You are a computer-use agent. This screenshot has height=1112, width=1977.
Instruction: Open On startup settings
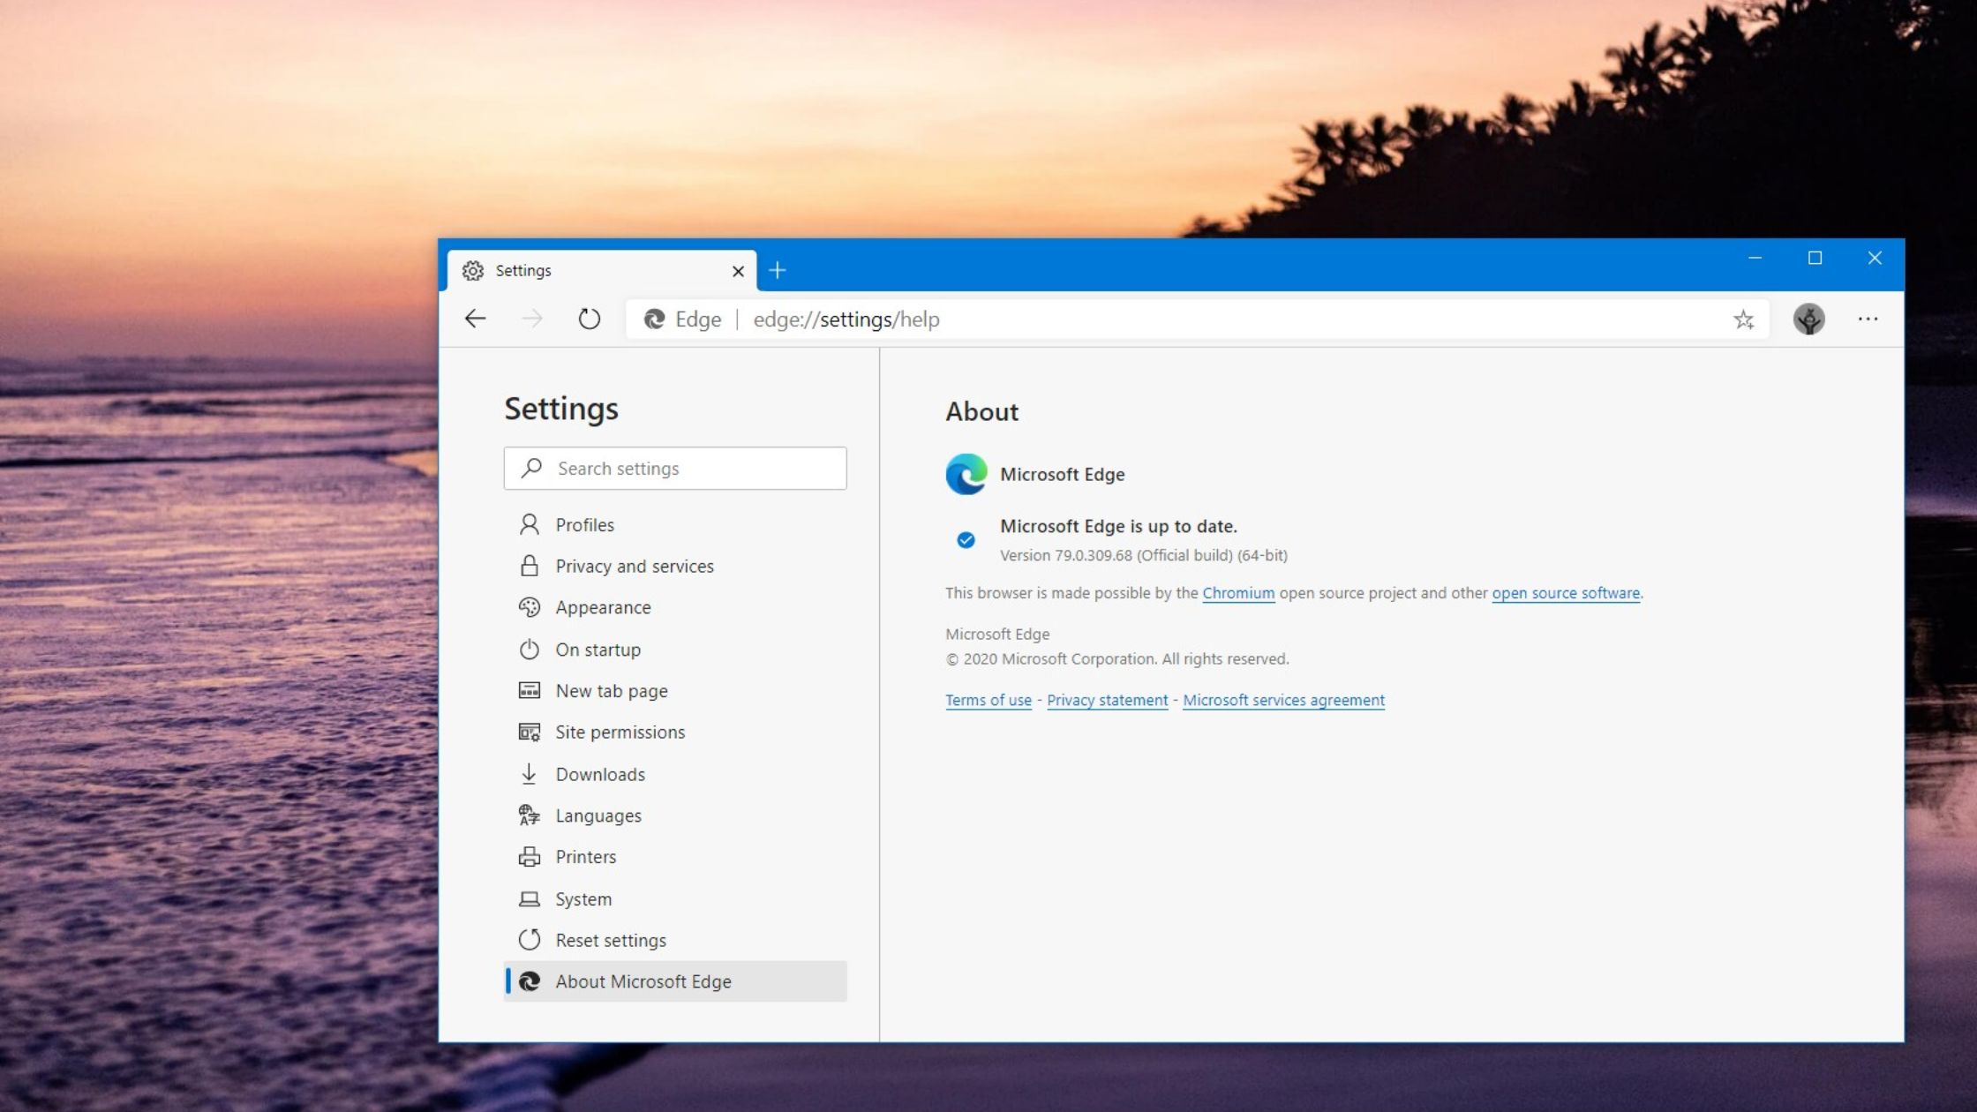(598, 650)
